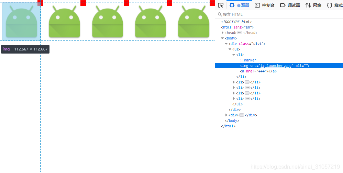
Task: Click ellipsis badge of third collapsed li
Action: coord(247,93)
